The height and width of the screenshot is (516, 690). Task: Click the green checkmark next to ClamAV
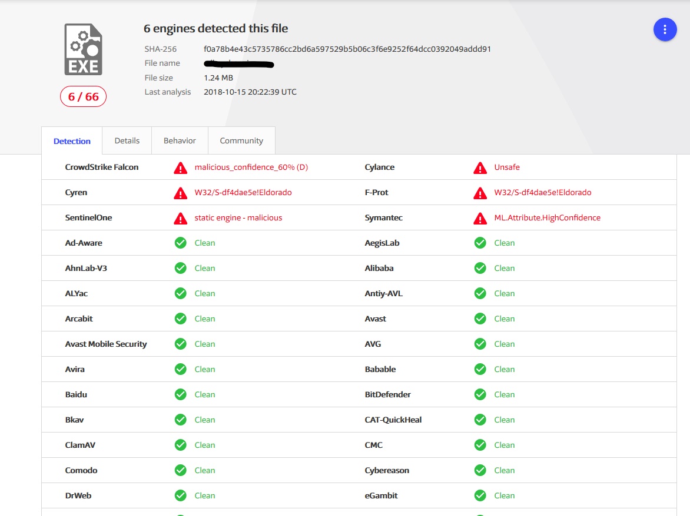pyautogui.click(x=180, y=445)
